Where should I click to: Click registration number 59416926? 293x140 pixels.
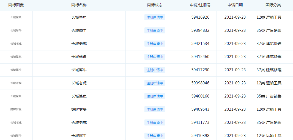(x=200, y=17)
